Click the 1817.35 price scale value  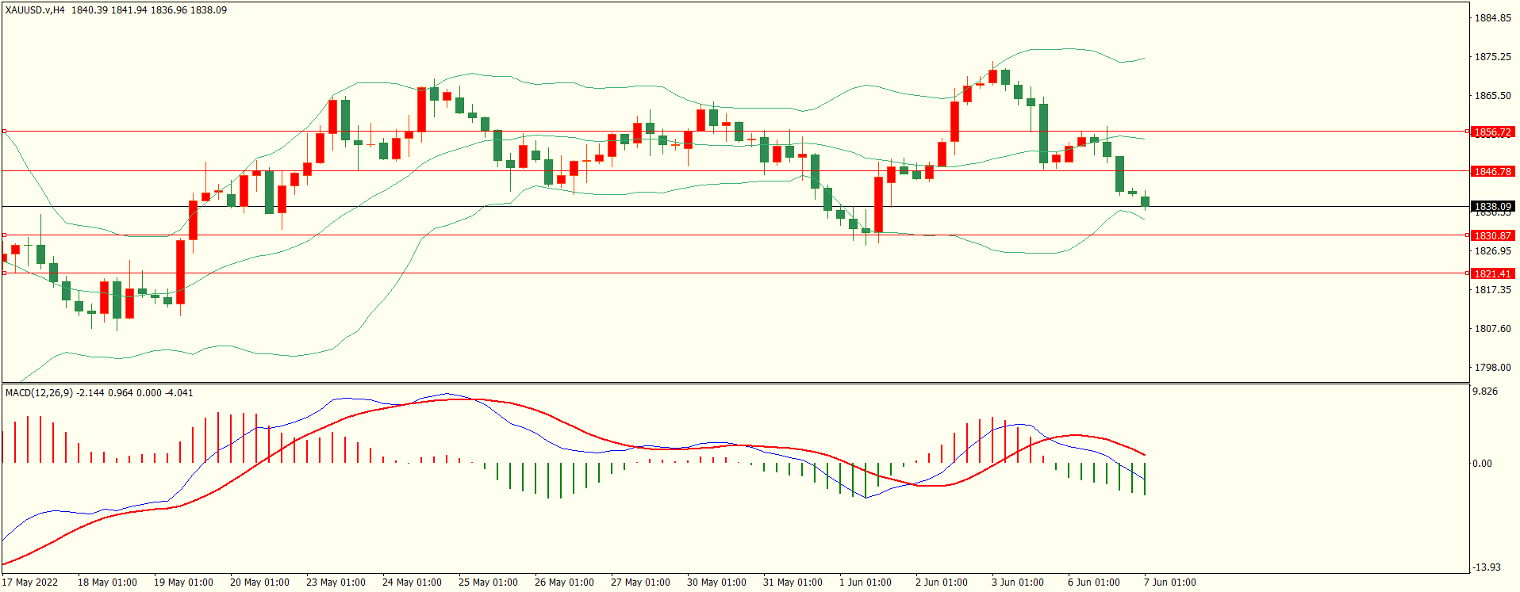[x=1492, y=290]
